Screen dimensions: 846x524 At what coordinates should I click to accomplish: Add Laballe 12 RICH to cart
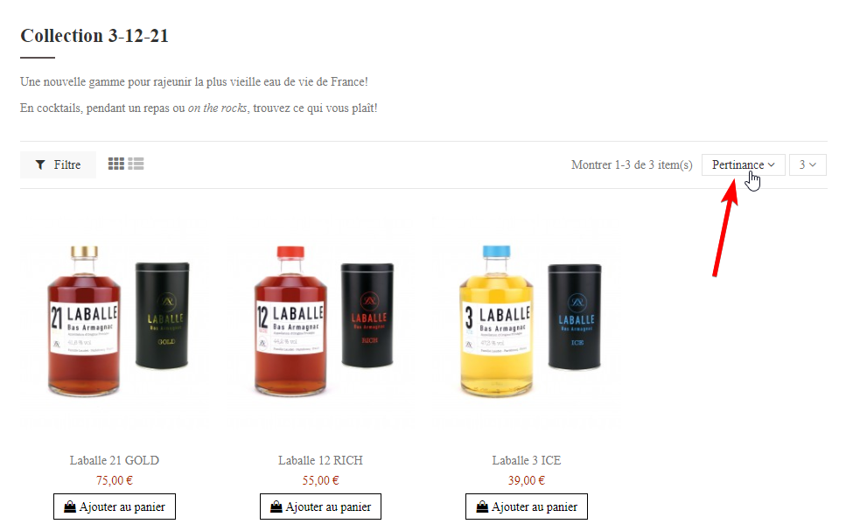click(x=320, y=507)
